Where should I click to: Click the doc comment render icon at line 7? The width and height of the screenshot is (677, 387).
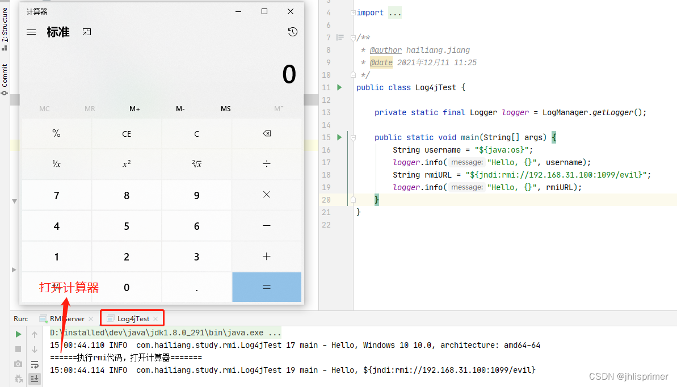340,37
